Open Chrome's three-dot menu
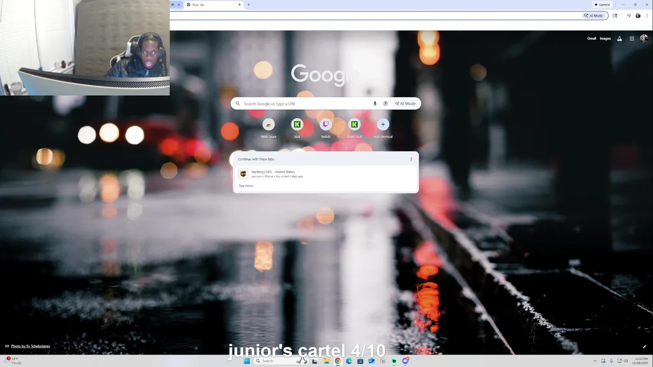Screen dimensions: 653x367 [x=647, y=16]
